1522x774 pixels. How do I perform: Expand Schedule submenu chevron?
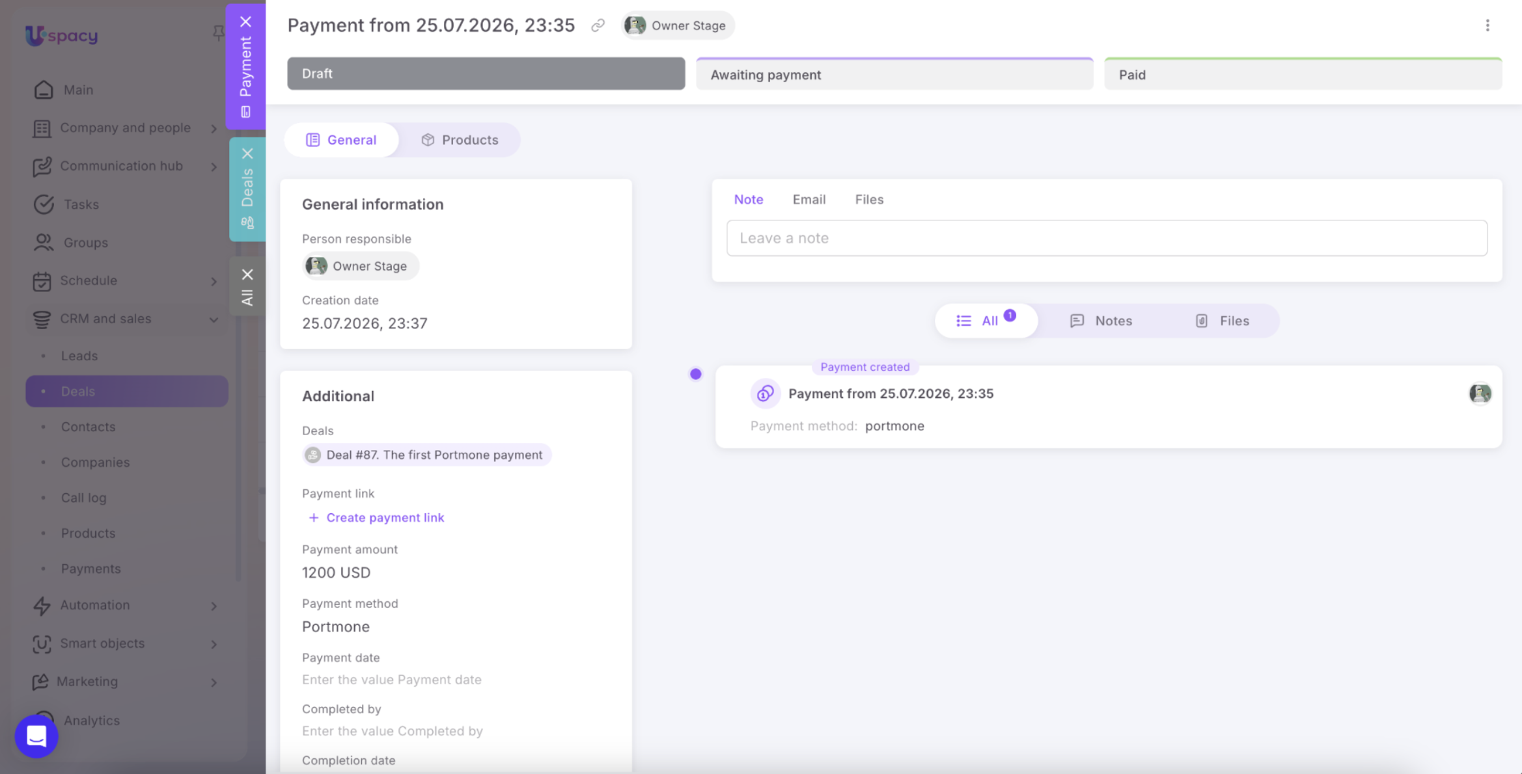[x=214, y=281]
